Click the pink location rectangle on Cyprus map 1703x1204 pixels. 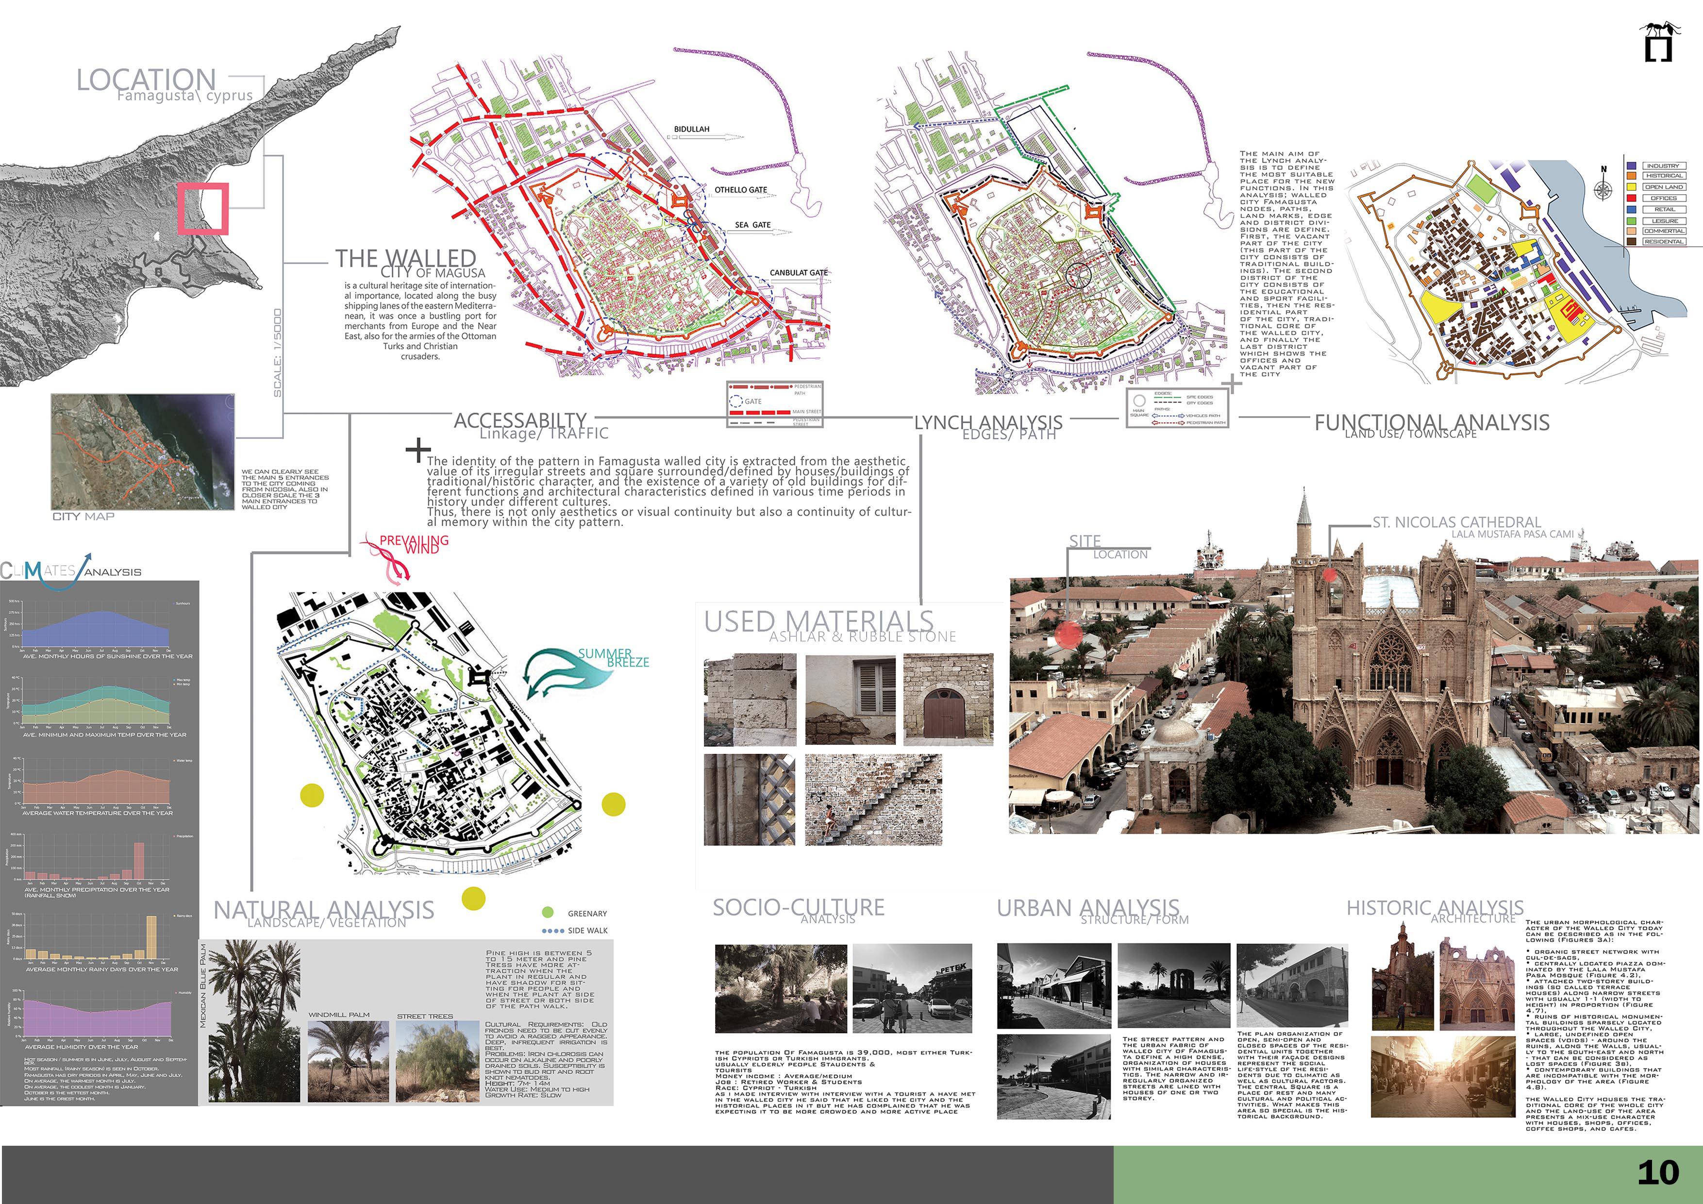(x=202, y=208)
